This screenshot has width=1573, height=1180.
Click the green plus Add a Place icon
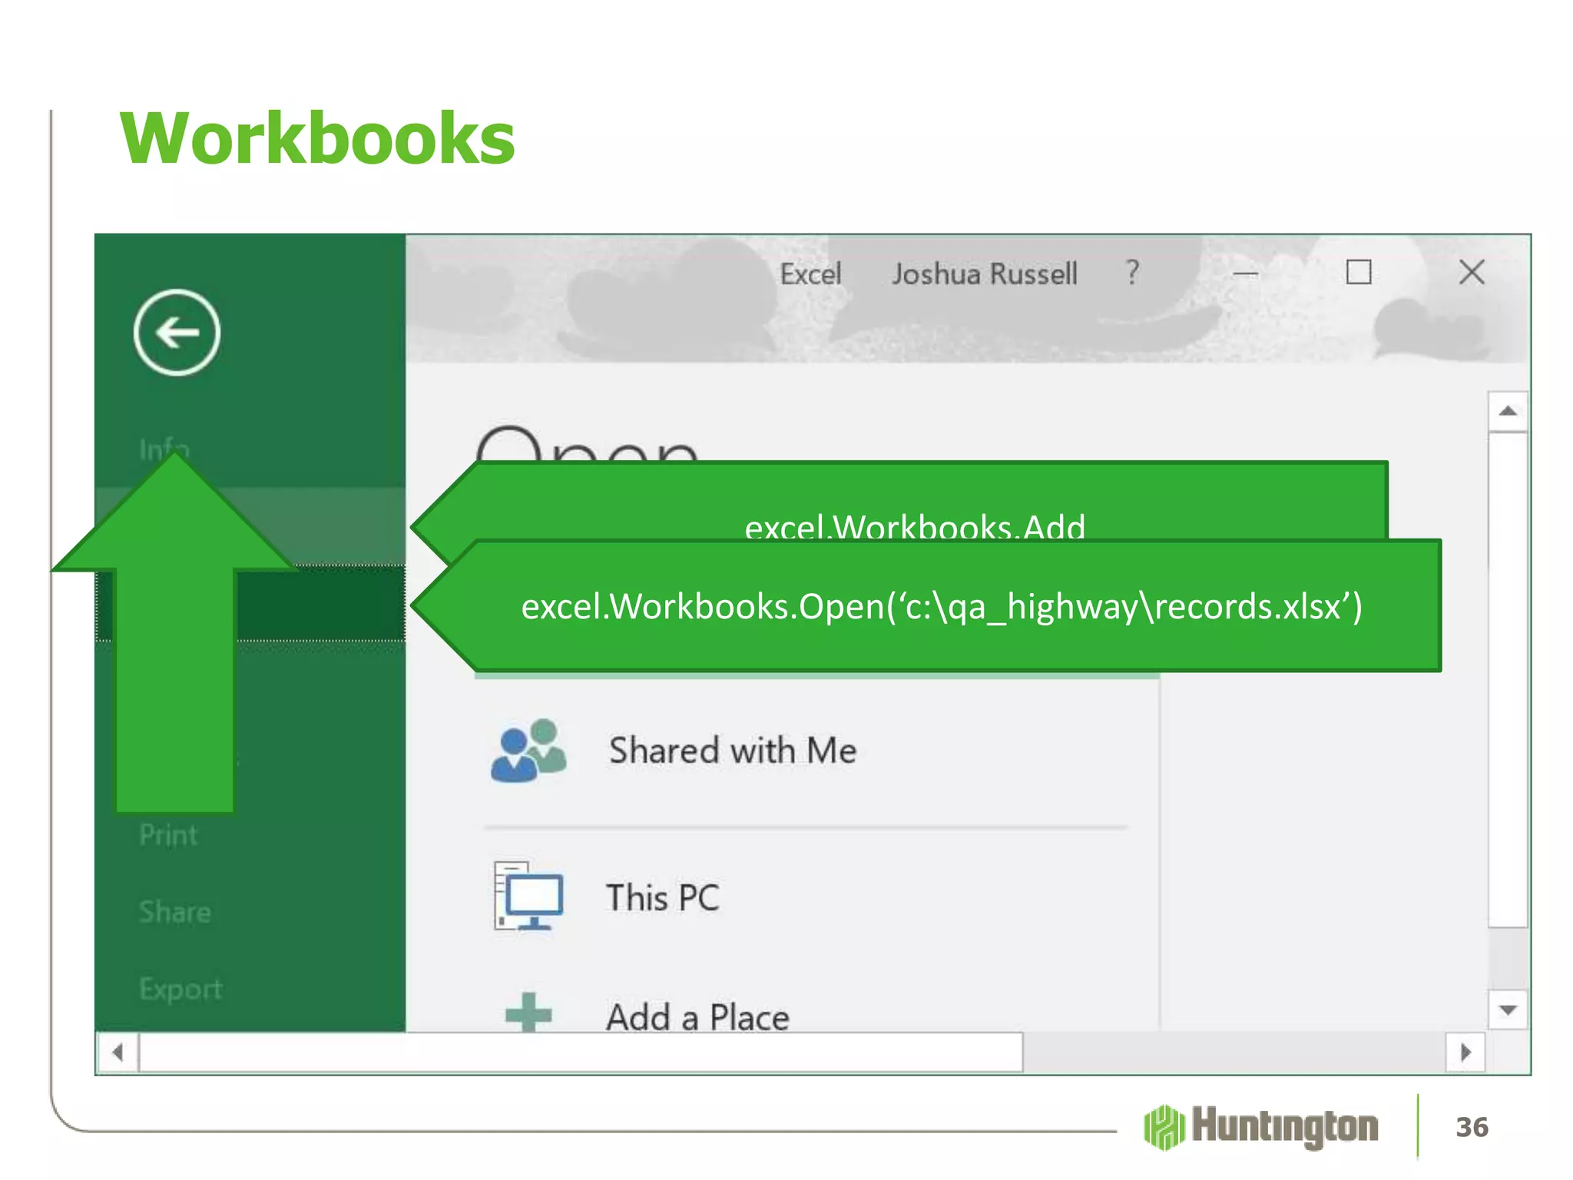[x=528, y=1013]
